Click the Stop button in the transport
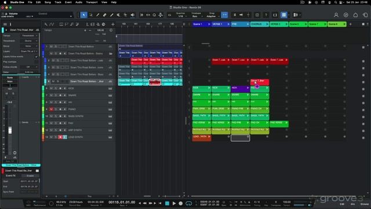 pyautogui.click(x=167, y=203)
